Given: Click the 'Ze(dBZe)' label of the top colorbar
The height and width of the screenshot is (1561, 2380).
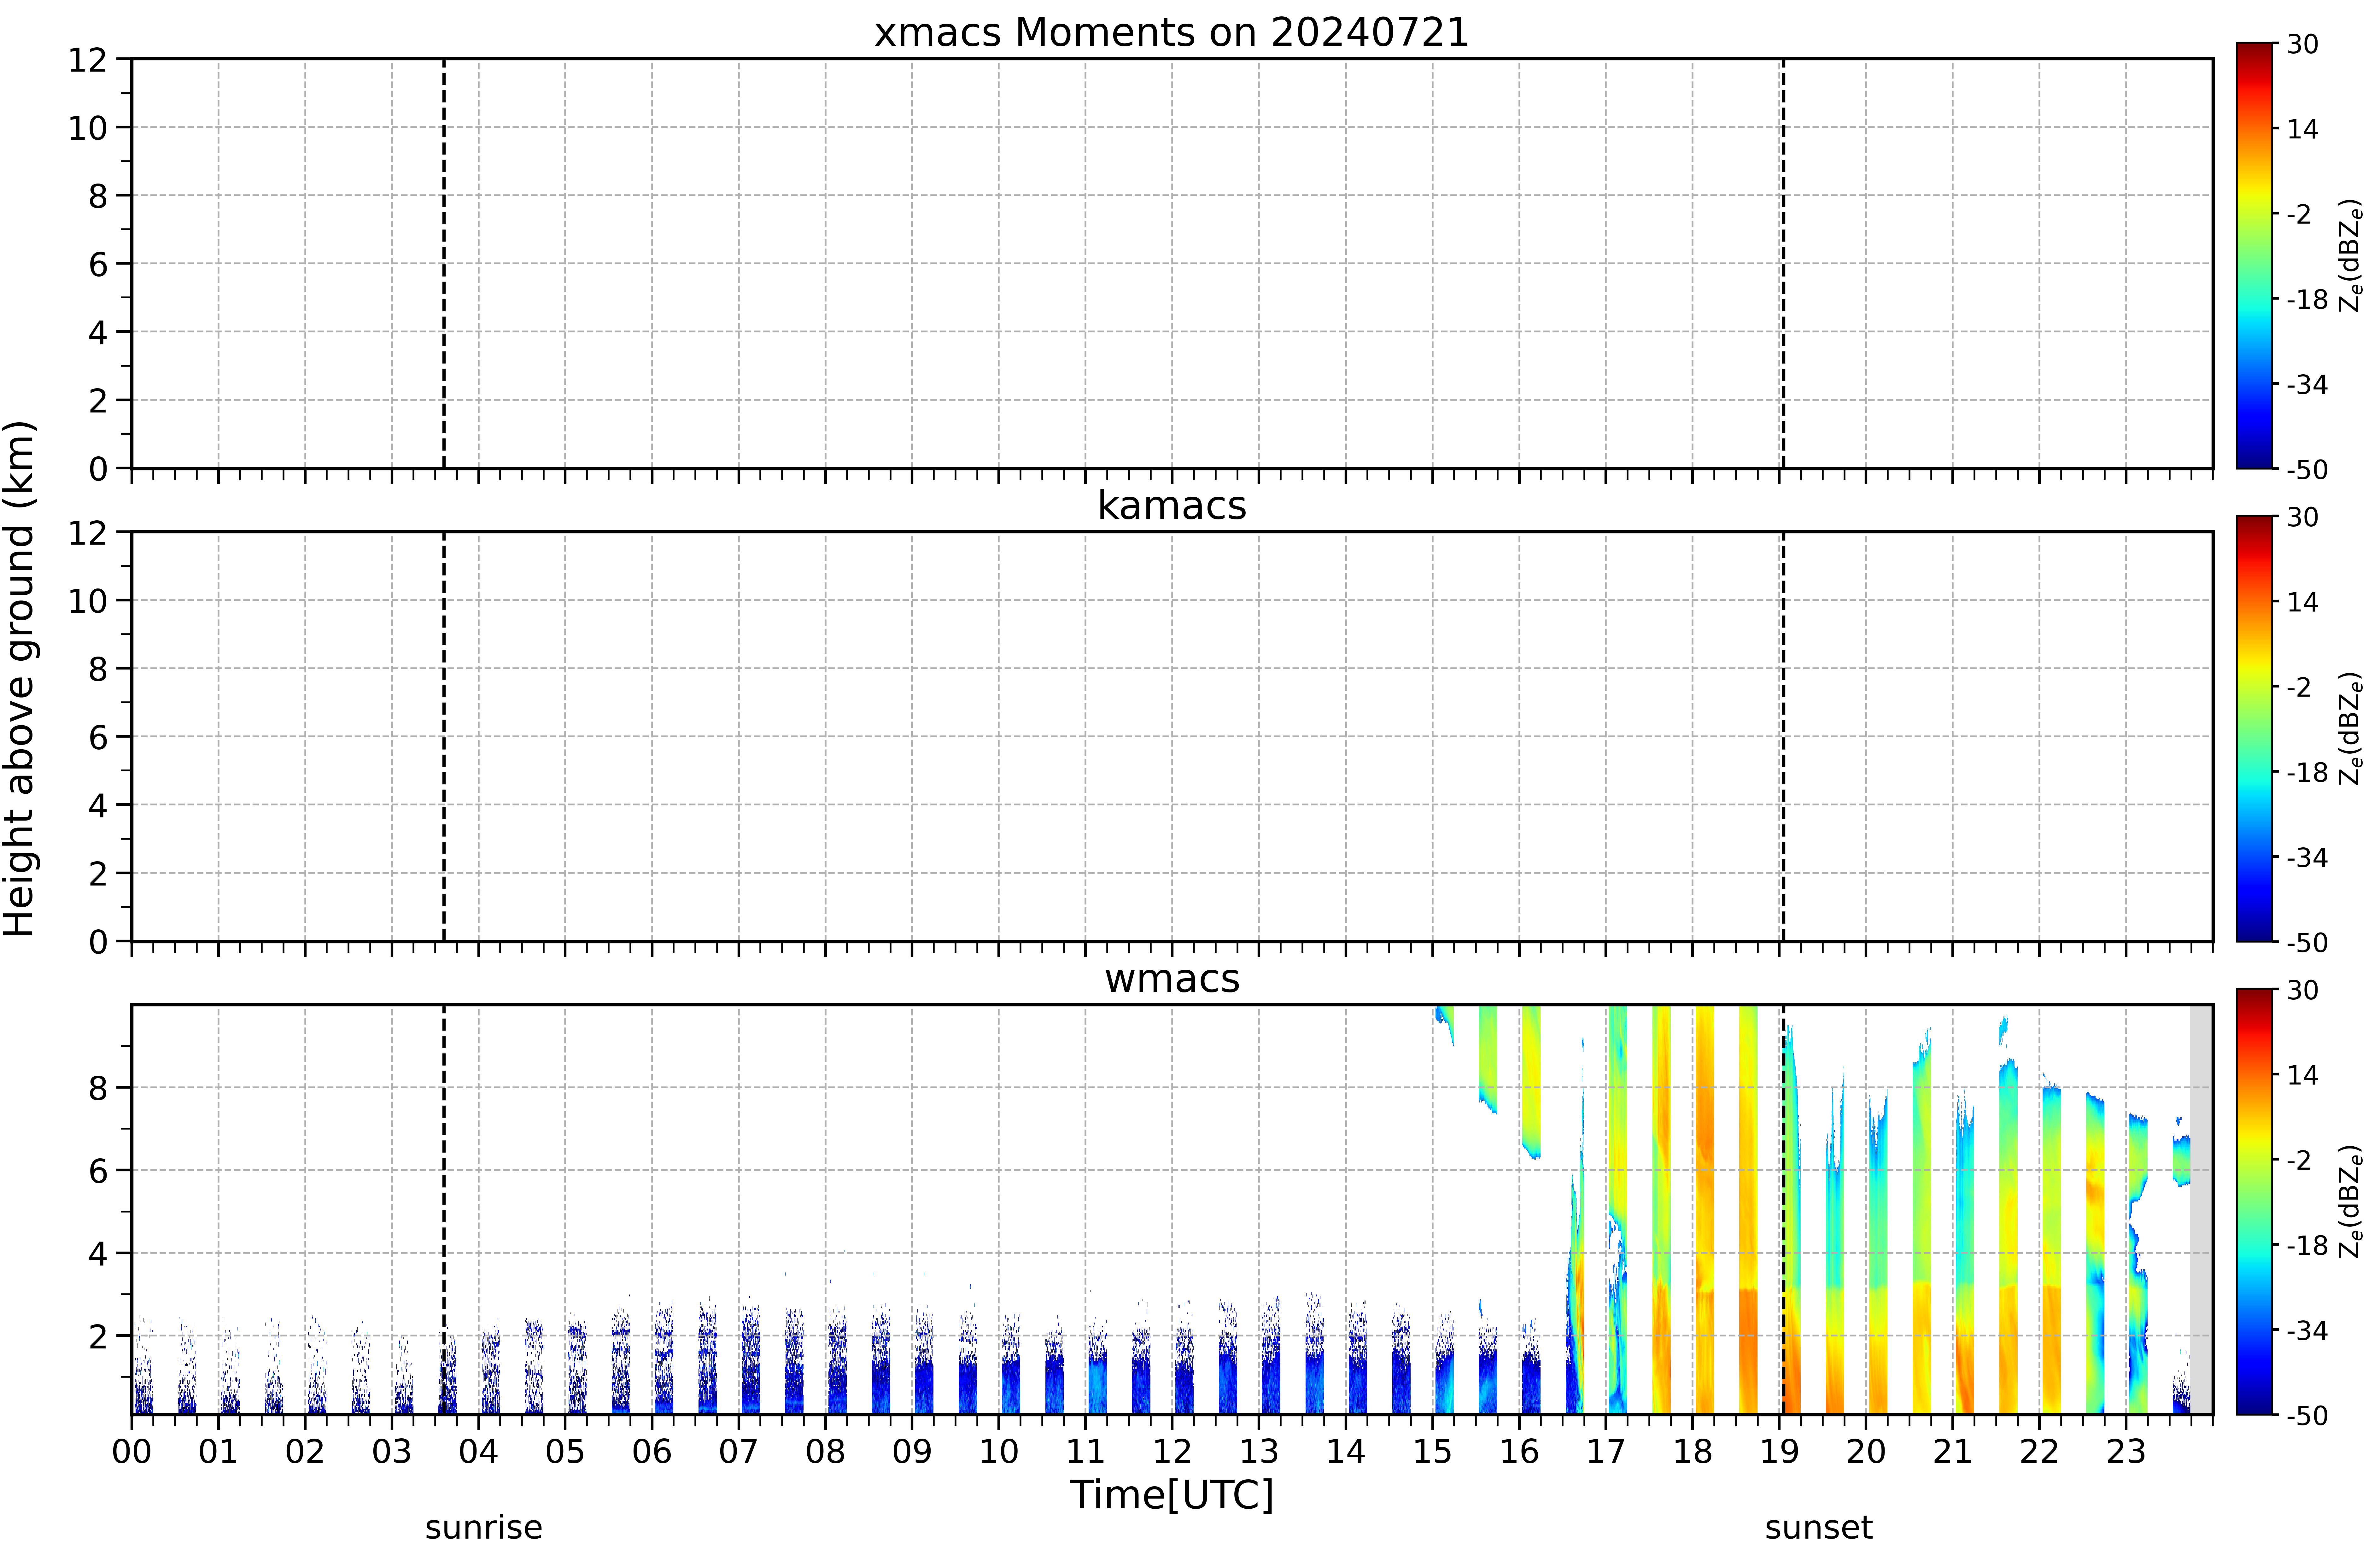Looking at the screenshot, I should (2350, 256).
